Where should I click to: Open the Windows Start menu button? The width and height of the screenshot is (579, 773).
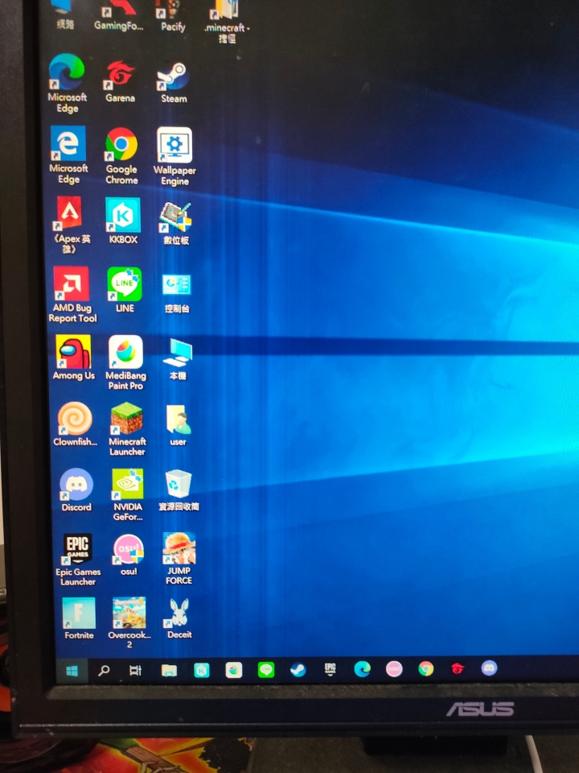coord(72,671)
